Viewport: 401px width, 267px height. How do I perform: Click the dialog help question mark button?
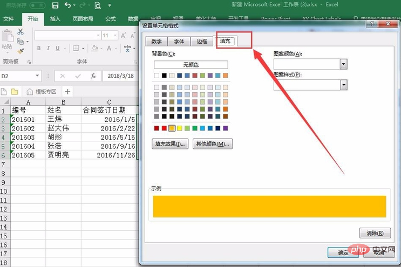coord(372,24)
